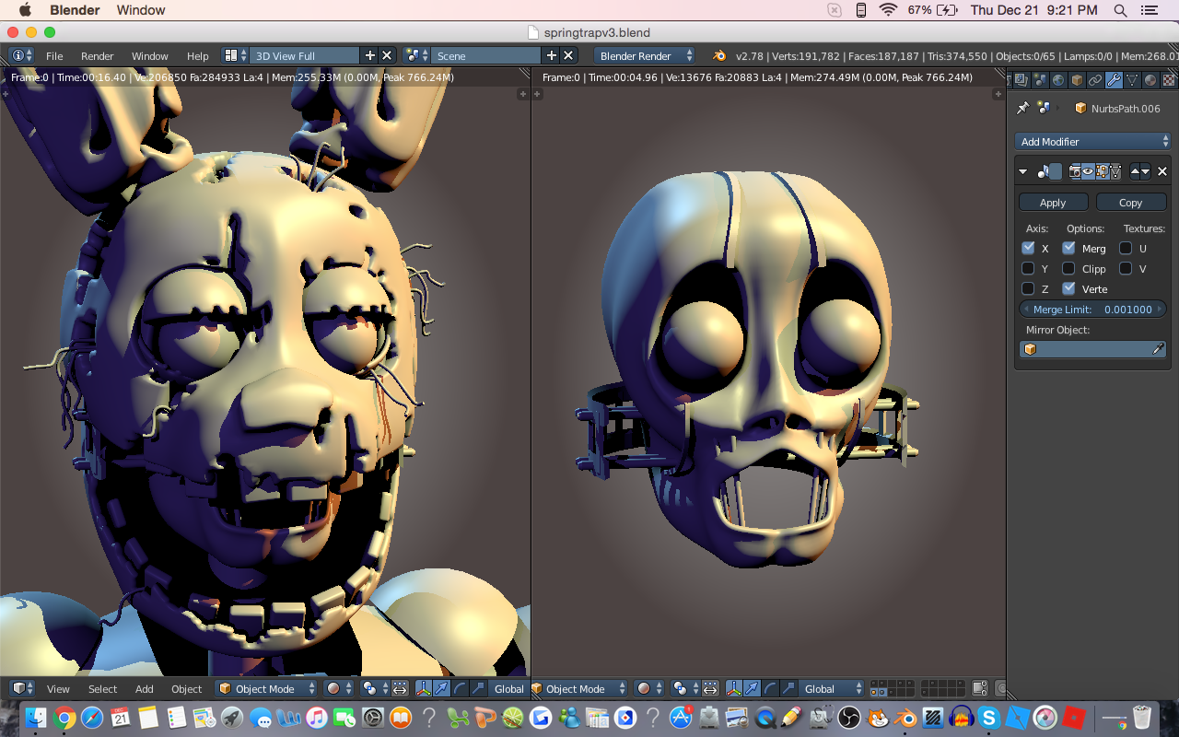The image size is (1179, 737).
Task: Open viewport shading dropdown in left viewport
Action: pos(338,688)
